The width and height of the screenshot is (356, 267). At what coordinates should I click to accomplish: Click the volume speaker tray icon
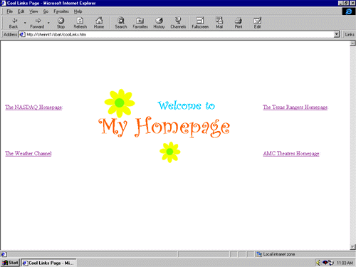coord(318,263)
